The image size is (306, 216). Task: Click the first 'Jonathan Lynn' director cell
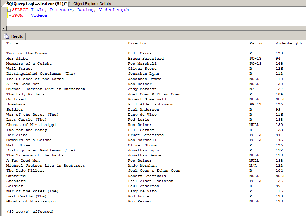[143, 73]
